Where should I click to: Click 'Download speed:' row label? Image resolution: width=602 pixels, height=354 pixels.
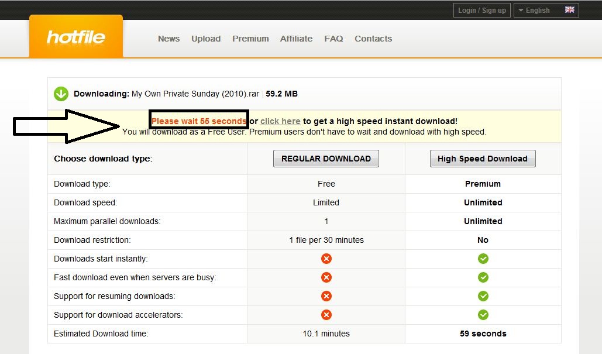coord(85,202)
